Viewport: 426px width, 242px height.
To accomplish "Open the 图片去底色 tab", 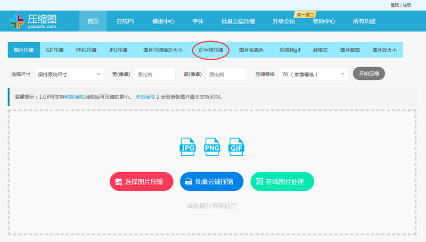I will [251, 50].
